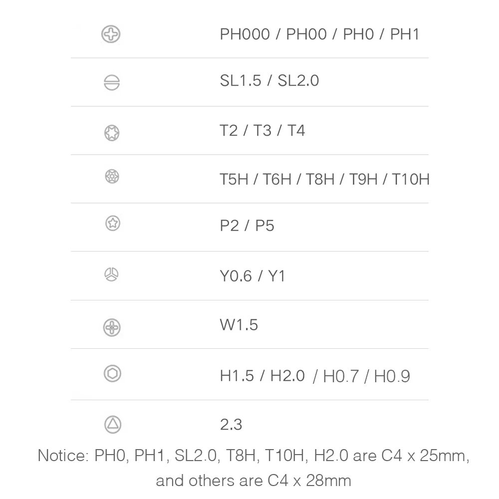Click the PH000 / PH00 / PH0 / PH1 text

(x=319, y=34)
